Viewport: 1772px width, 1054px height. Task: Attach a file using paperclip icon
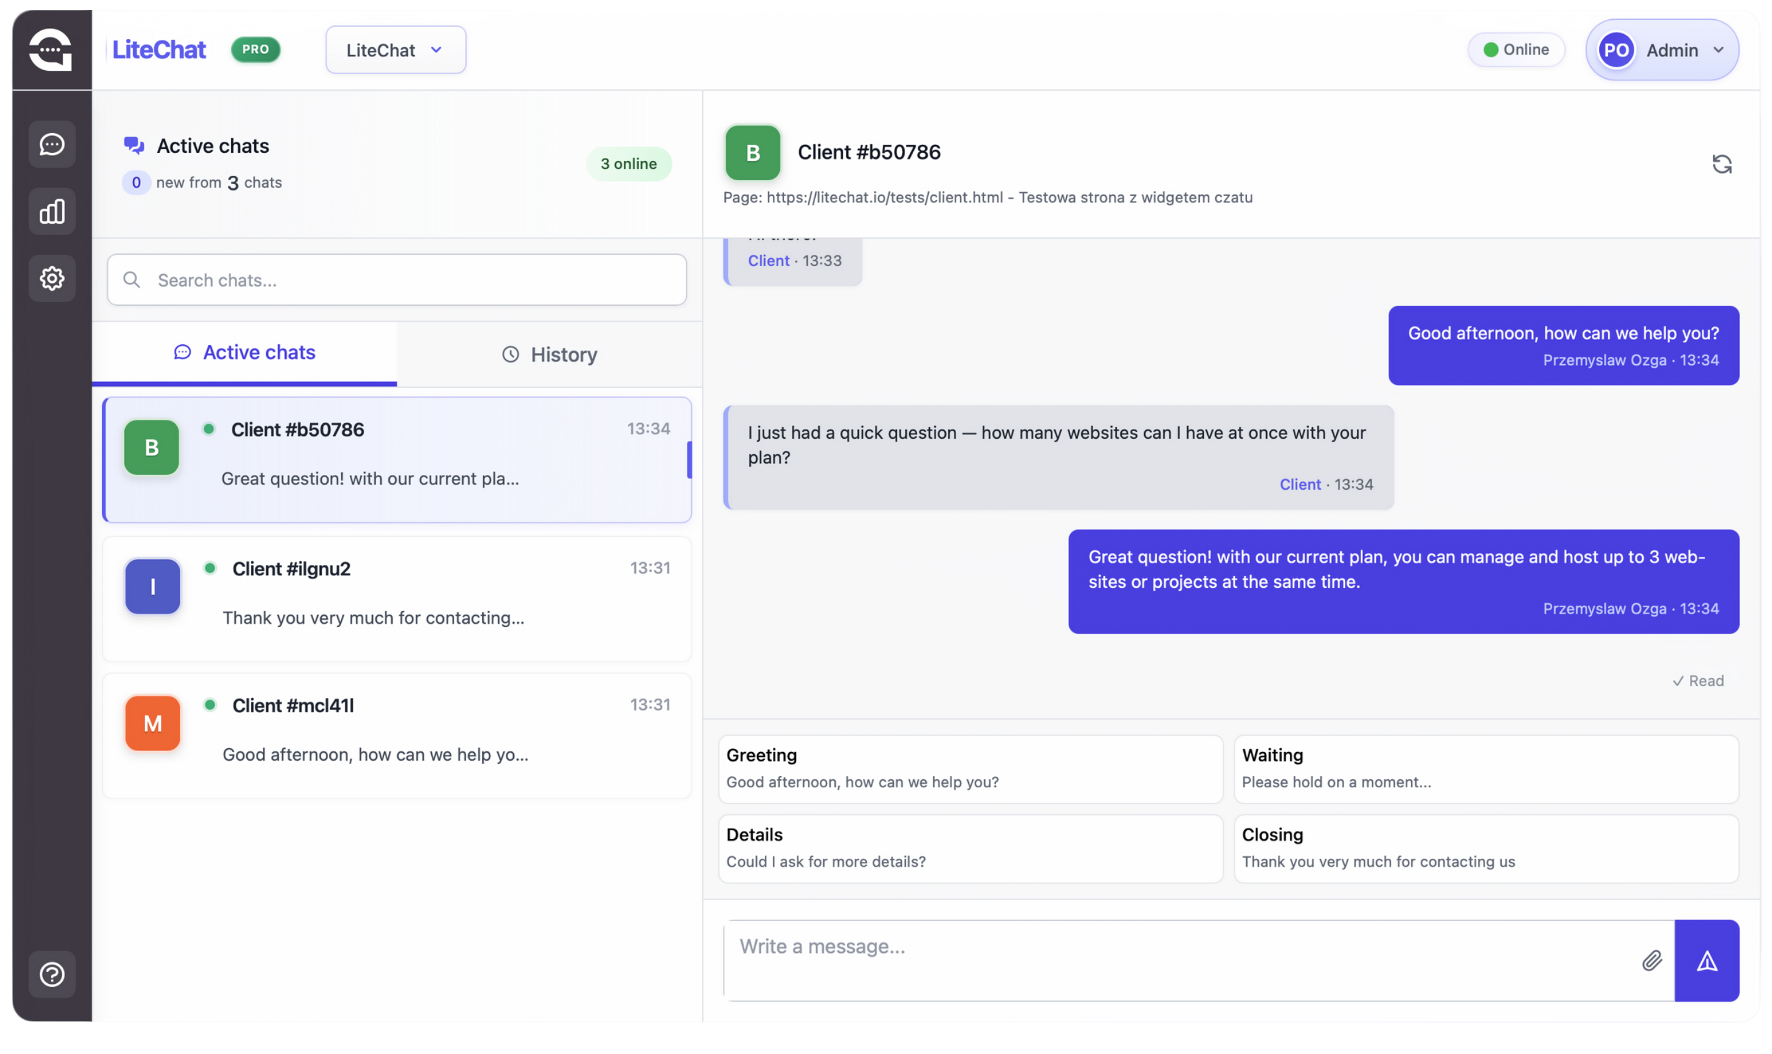tap(1651, 960)
